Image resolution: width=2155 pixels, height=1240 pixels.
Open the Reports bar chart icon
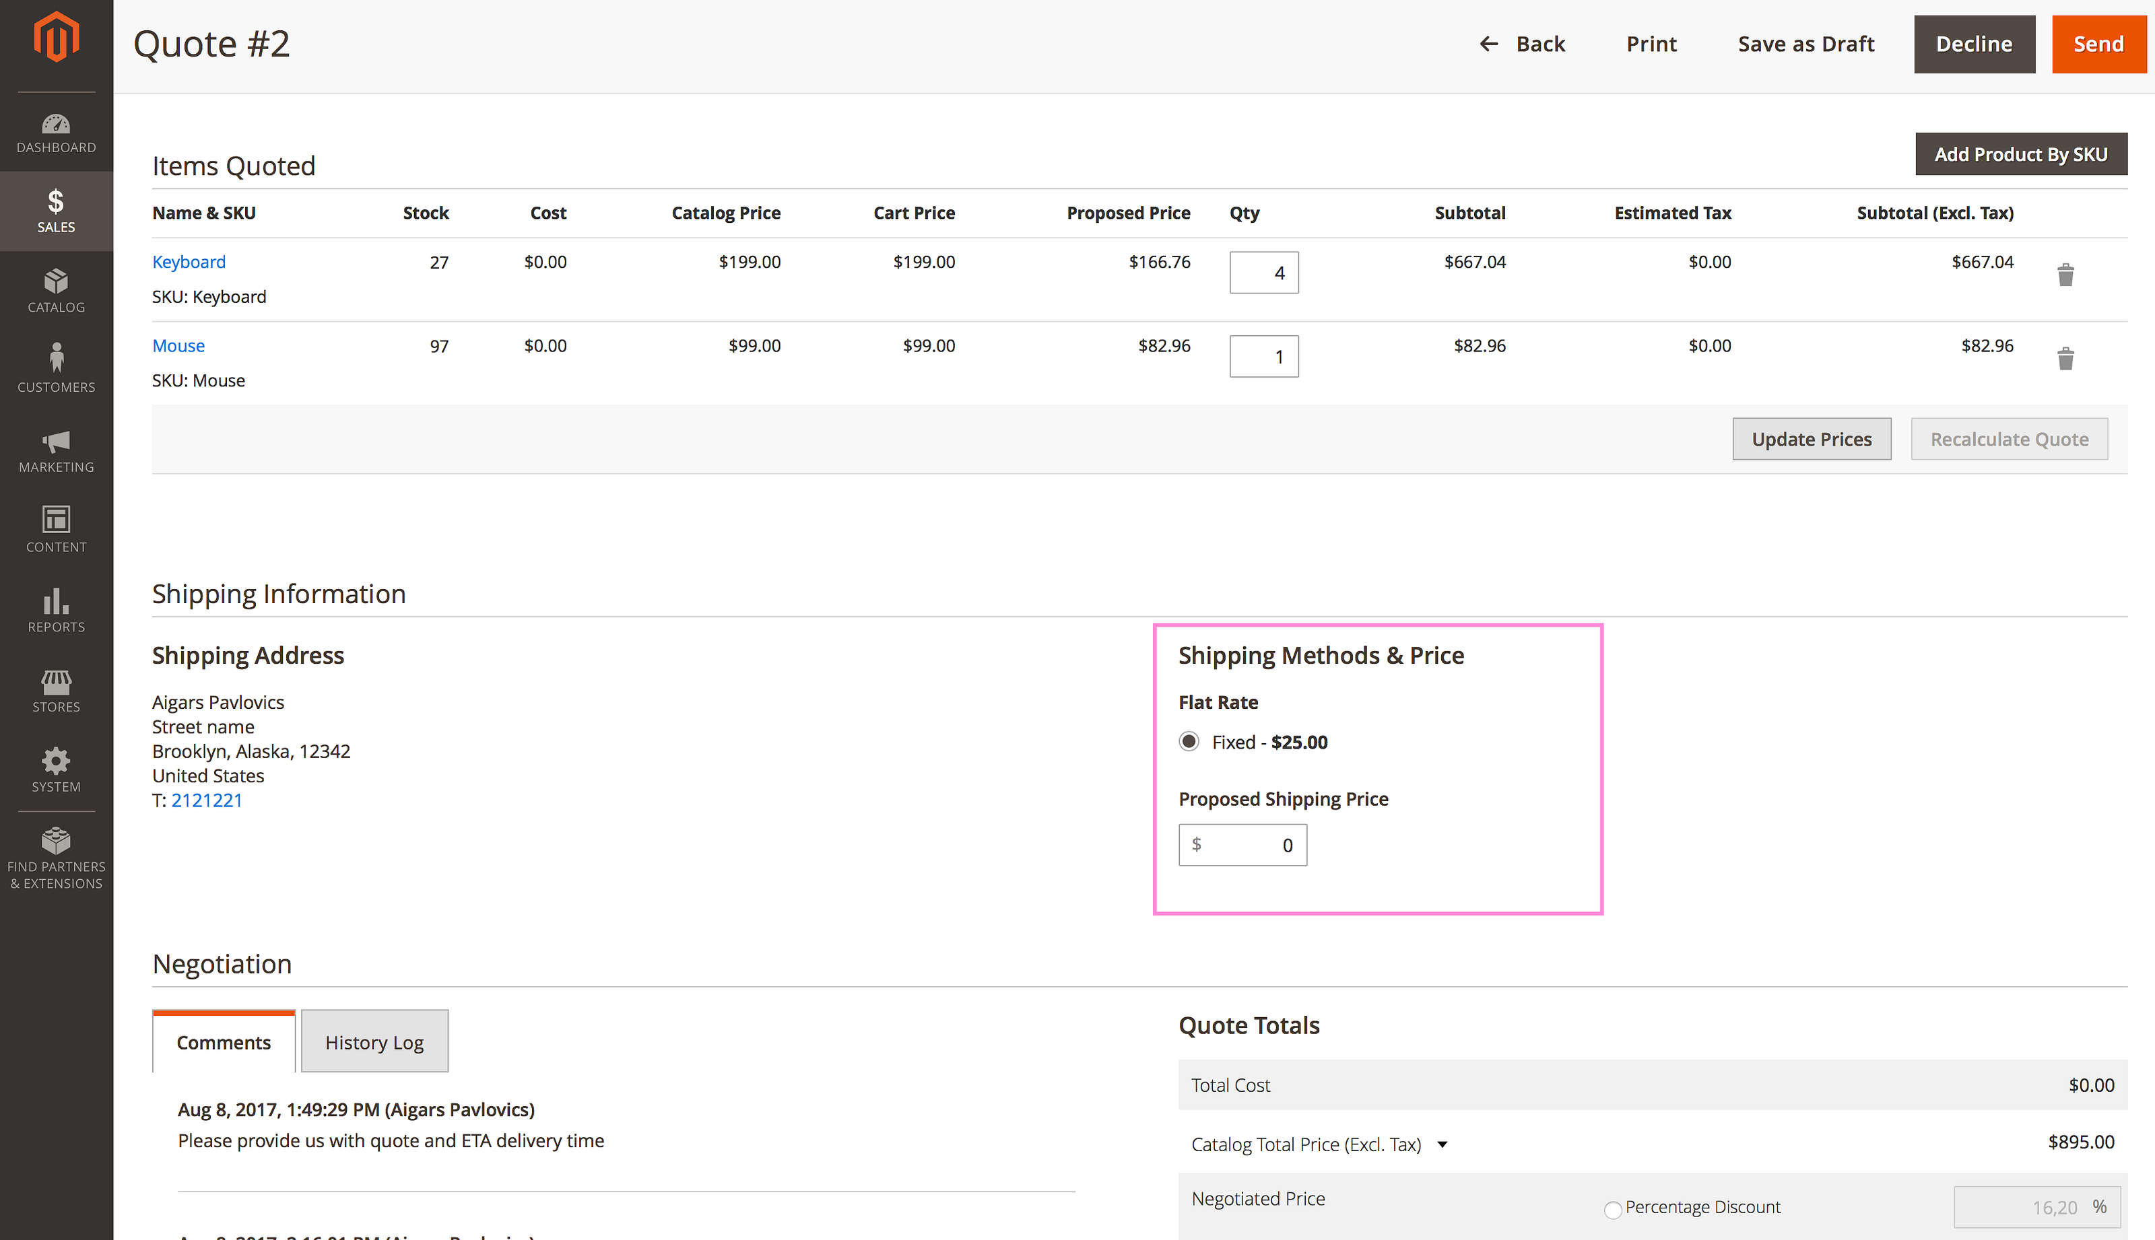[x=56, y=610]
